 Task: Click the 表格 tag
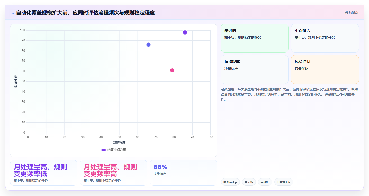point(249,182)
